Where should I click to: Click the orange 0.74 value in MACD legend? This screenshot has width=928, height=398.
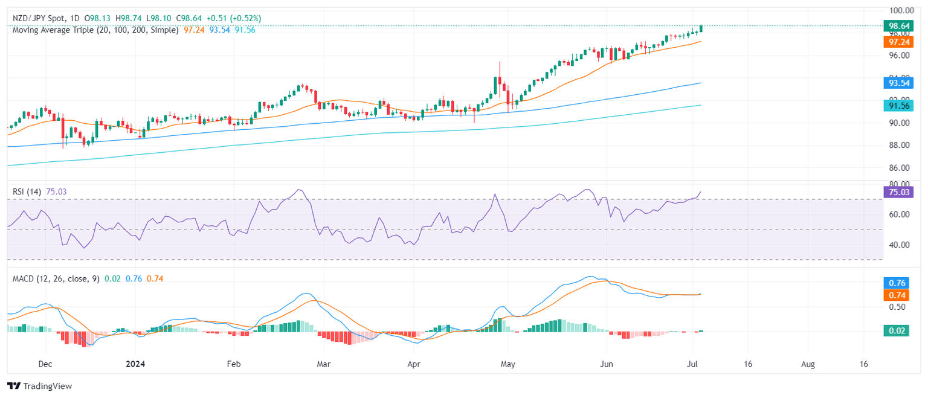(155, 278)
